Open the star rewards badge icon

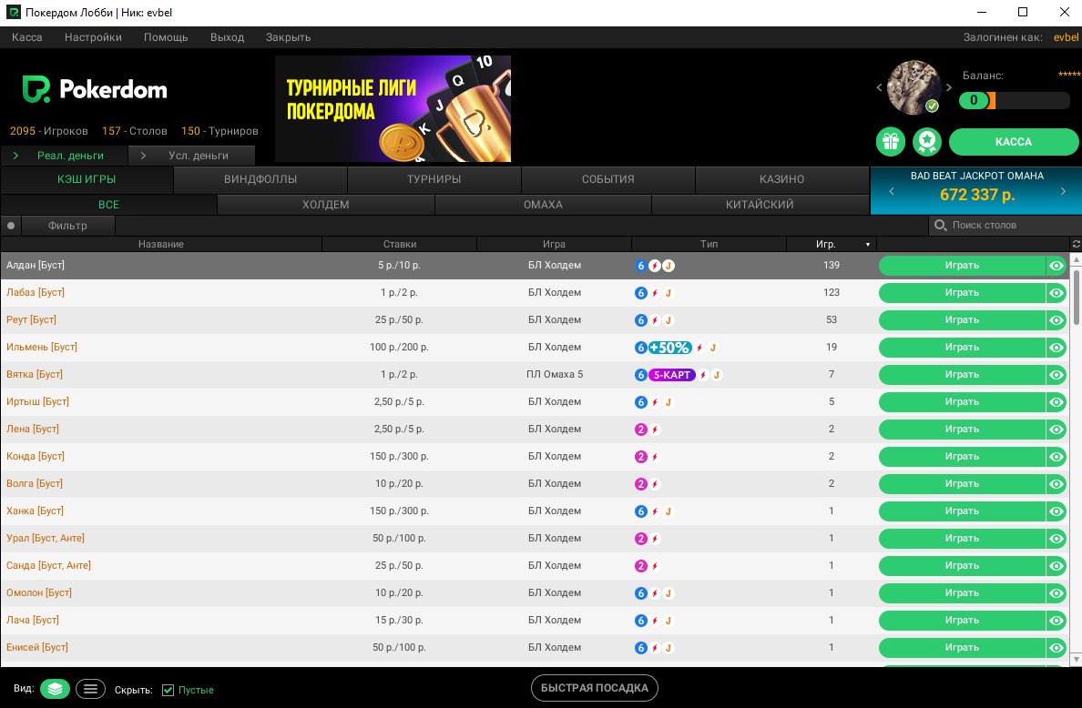coord(927,142)
